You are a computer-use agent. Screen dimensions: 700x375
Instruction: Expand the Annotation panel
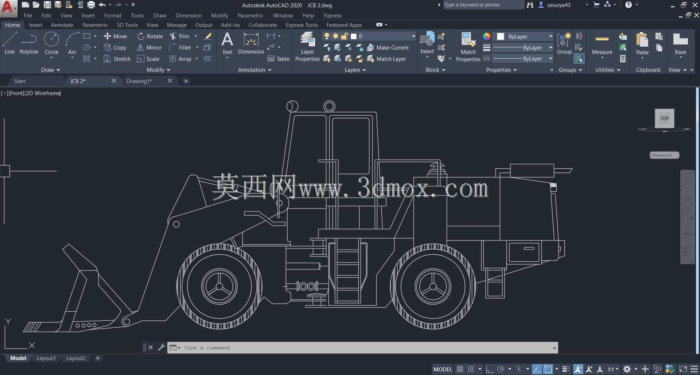coord(255,70)
